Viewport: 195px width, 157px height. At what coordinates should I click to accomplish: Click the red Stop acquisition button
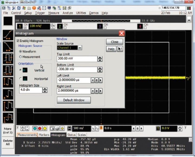click(40, 128)
